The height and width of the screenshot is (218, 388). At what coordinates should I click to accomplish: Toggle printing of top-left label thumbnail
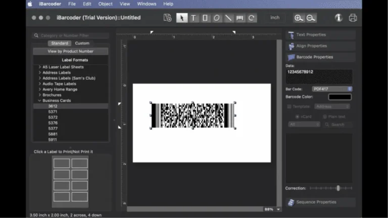[x=62, y=163]
